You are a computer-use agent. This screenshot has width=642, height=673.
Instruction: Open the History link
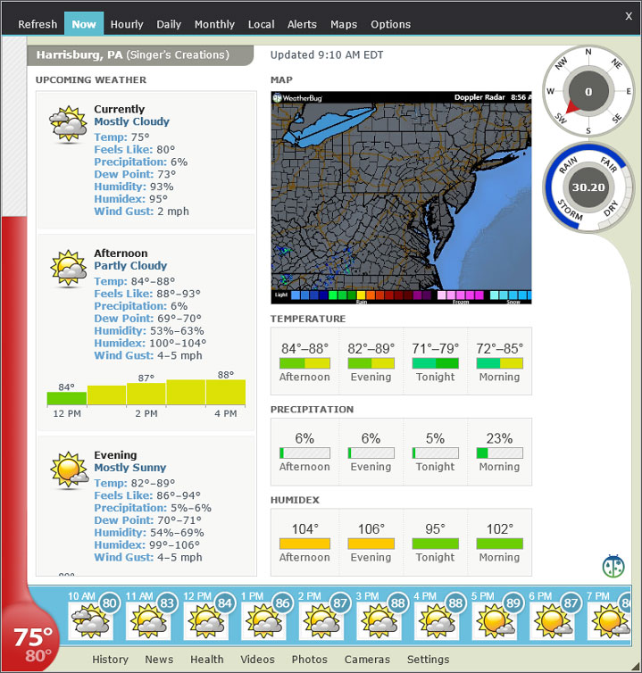(111, 660)
